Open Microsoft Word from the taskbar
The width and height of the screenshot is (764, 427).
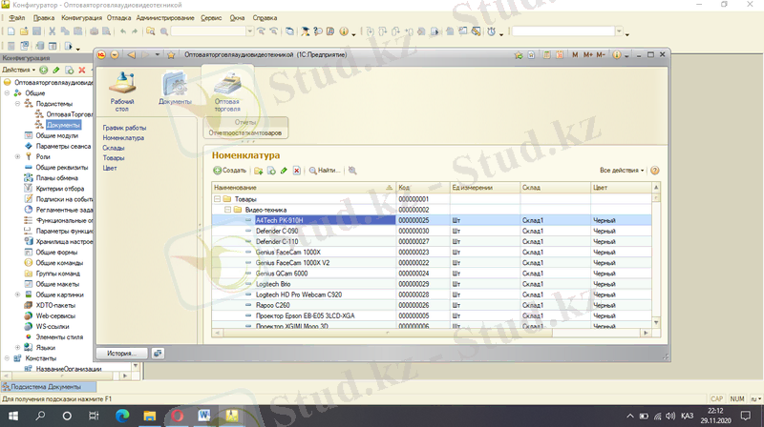click(x=205, y=416)
